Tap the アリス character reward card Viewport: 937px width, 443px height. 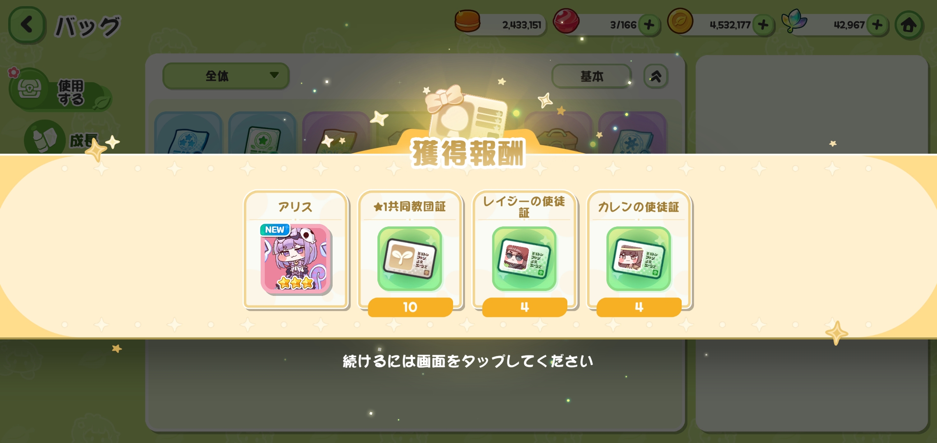(x=296, y=249)
